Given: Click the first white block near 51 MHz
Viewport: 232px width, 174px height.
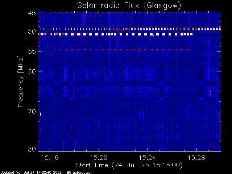Looking at the screenshot, I should (42, 34).
